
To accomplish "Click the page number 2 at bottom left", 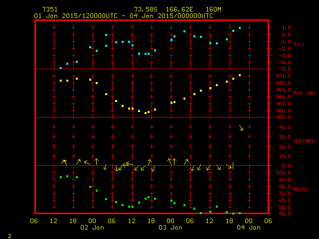I will coord(9,236).
